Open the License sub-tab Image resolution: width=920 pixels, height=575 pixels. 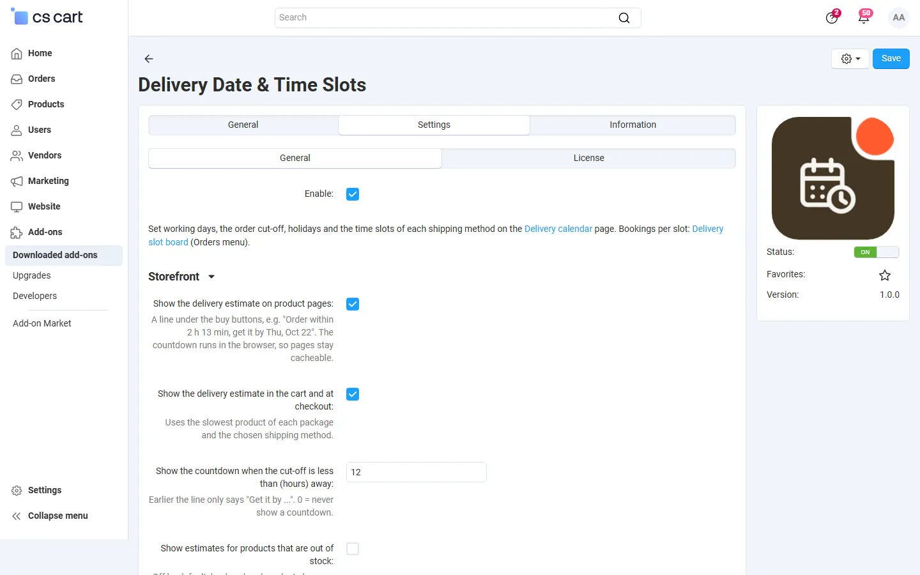point(588,158)
